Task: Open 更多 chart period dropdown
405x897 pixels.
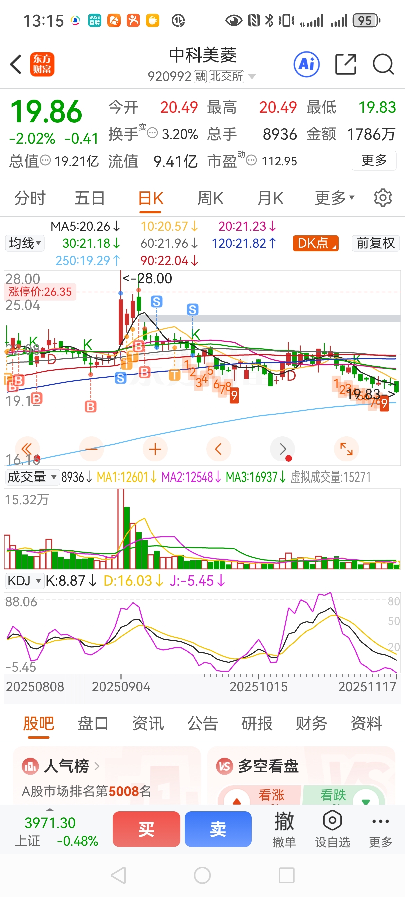Action: [334, 198]
